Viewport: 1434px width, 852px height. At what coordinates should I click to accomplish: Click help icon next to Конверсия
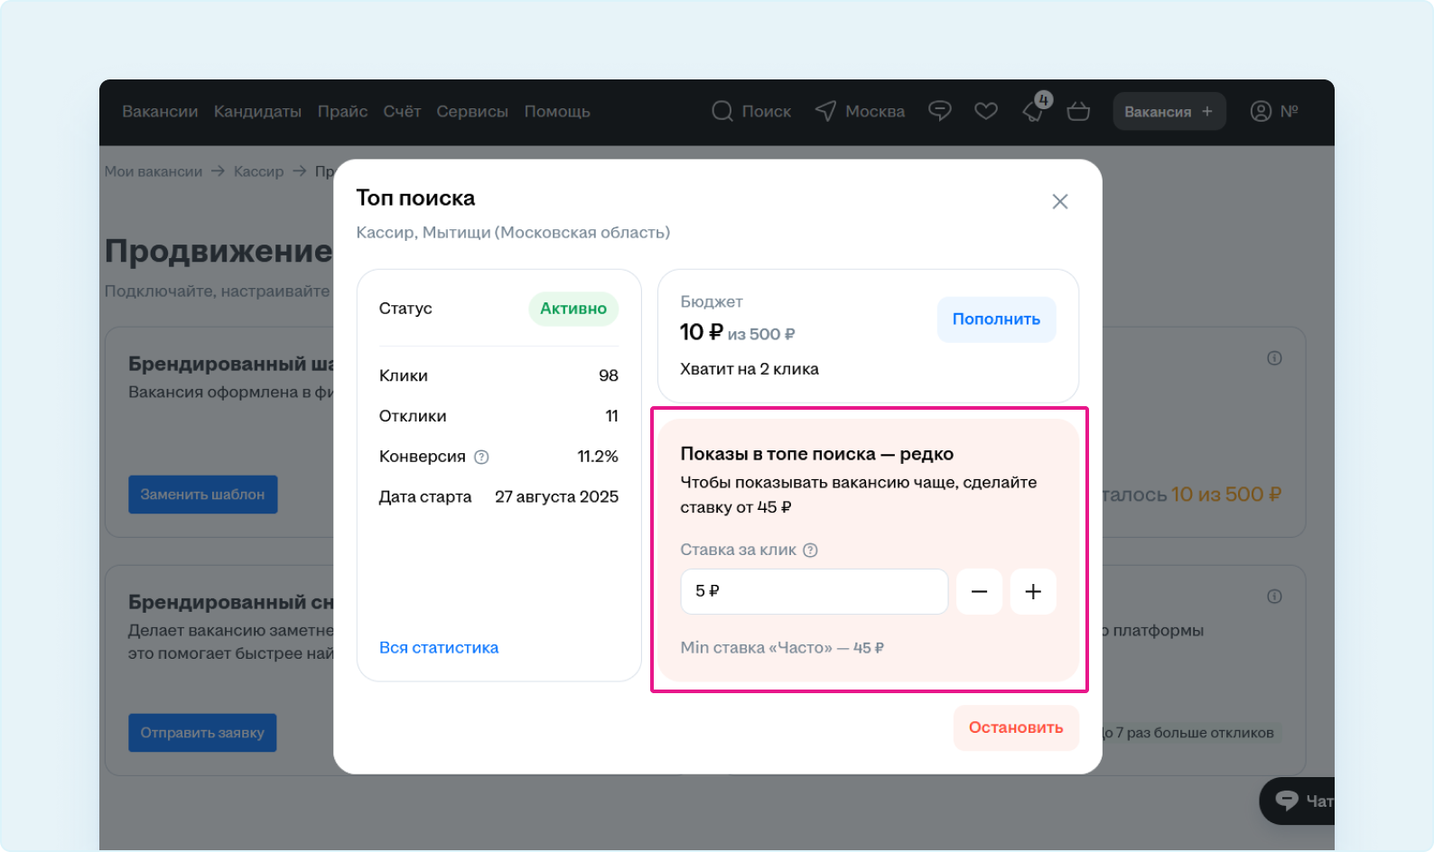tap(481, 457)
